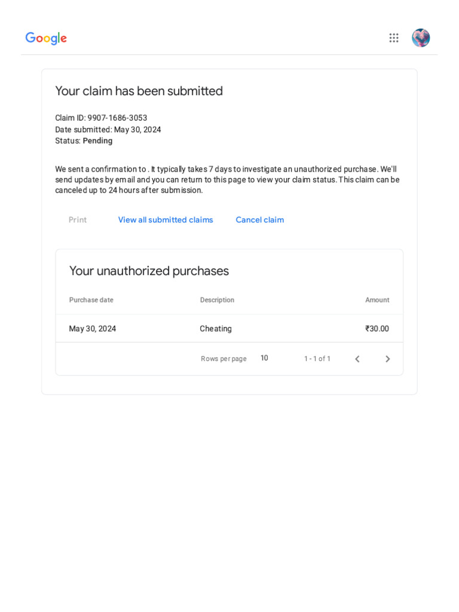Viewport: 459px width, 612px height.
Task: Click the Cheating description cell
Action: pyautogui.click(x=216, y=329)
